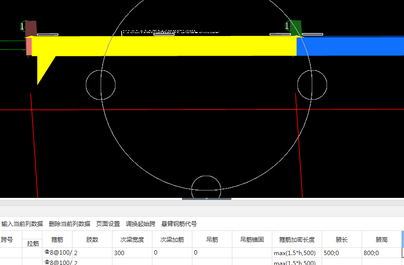Click the 输入当前列数据 button
The width and height of the screenshot is (404, 265).
pyautogui.click(x=22, y=224)
